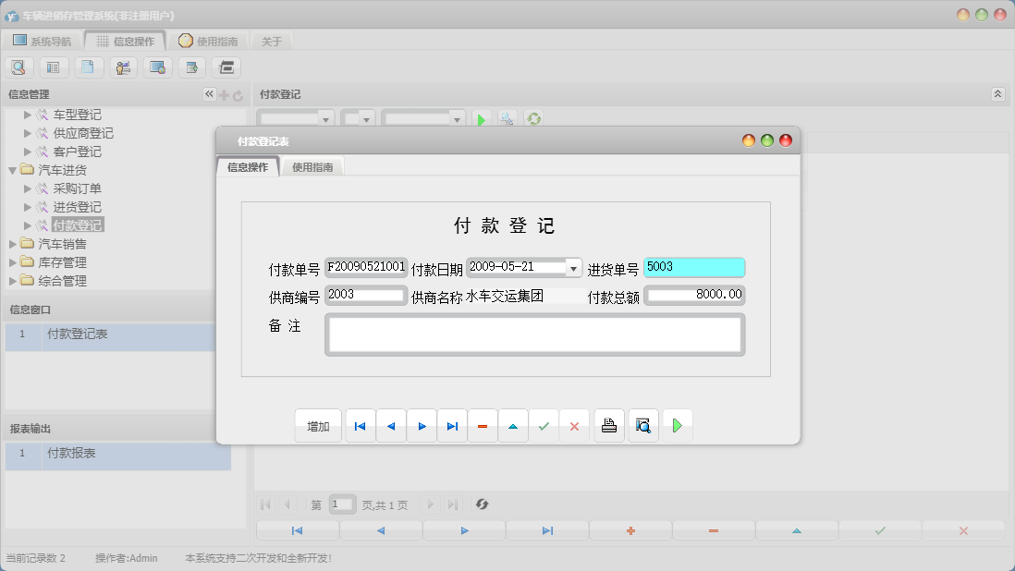This screenshot has height=571, width=1015.
Task: Confirm the record with the green check icon
Action: tap(544, 425)
